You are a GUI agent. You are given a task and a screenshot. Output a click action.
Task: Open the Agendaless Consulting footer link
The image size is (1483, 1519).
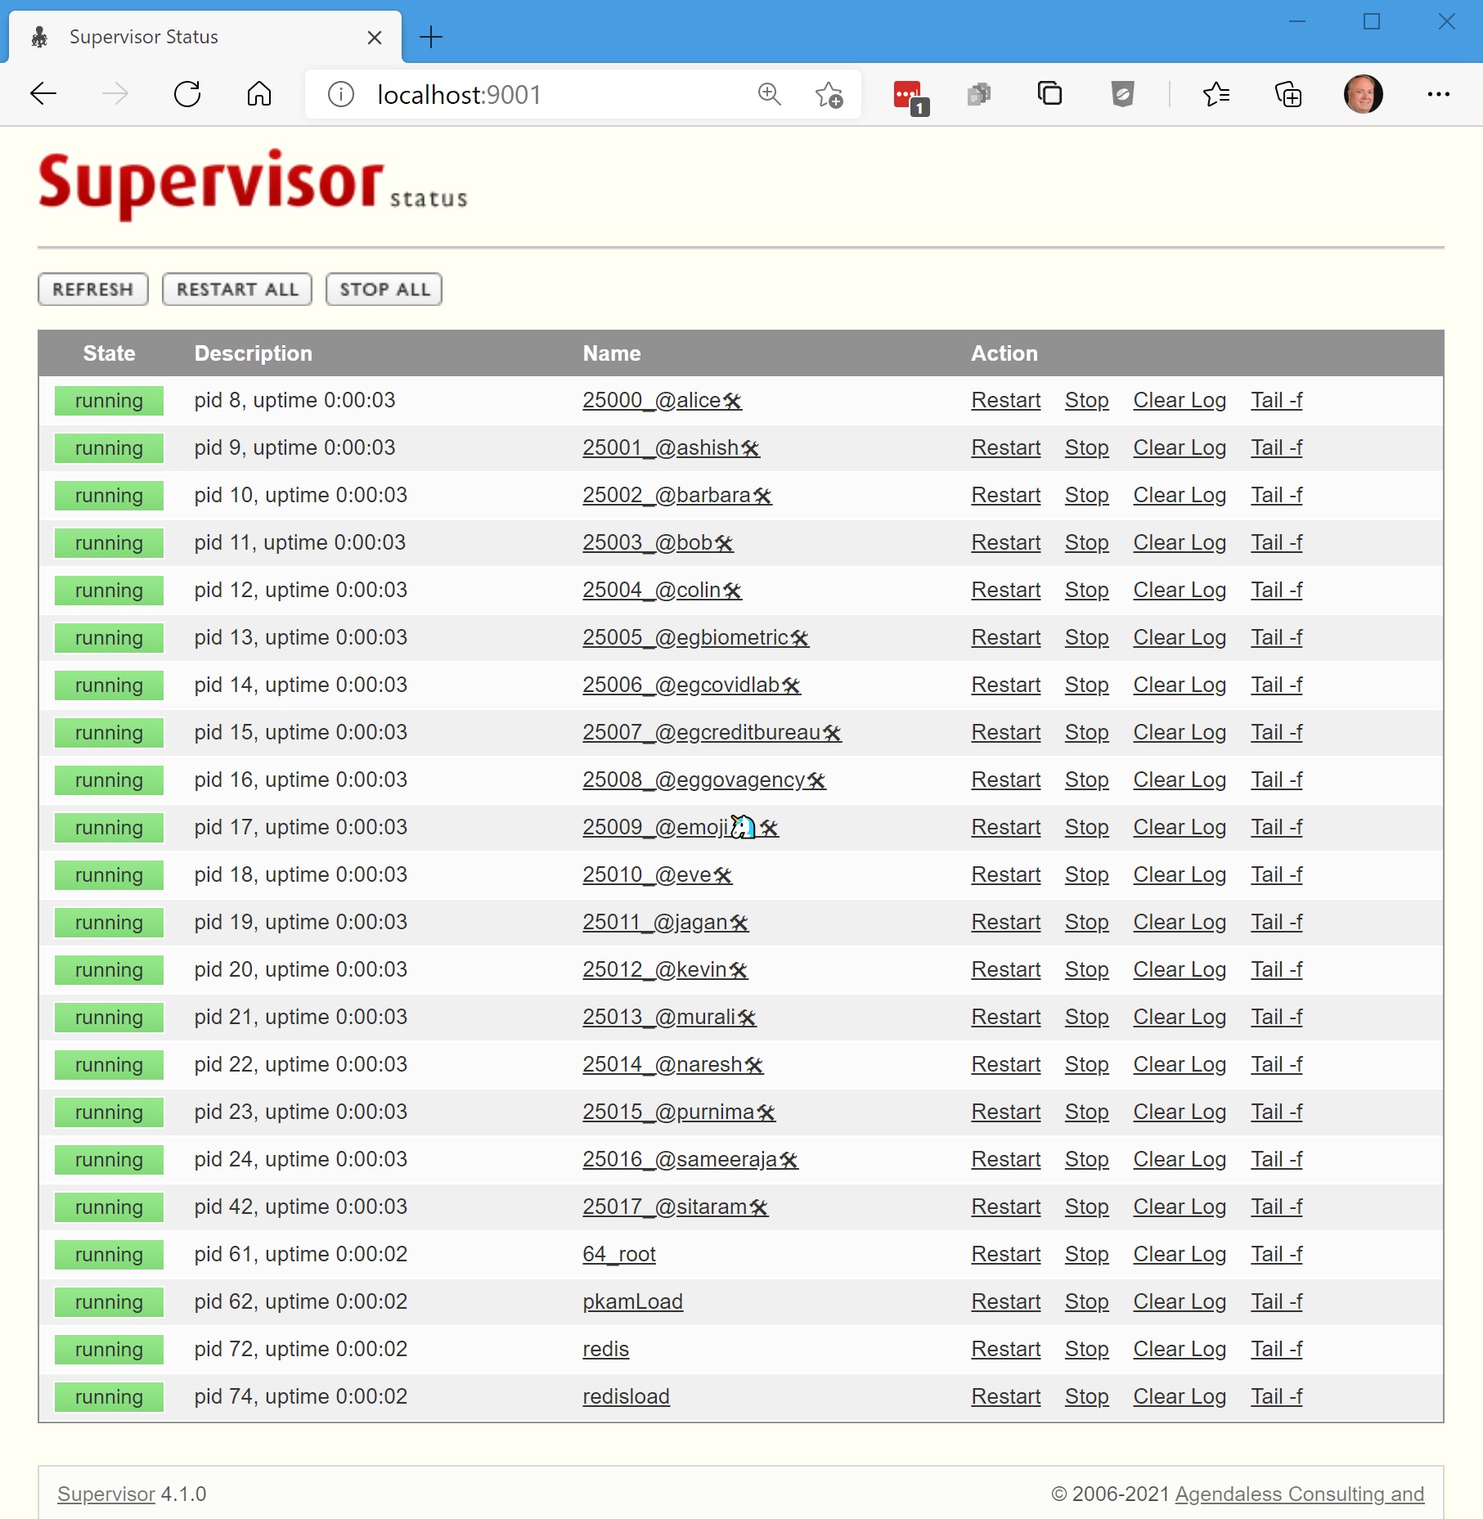(x=1300, y=1494)
